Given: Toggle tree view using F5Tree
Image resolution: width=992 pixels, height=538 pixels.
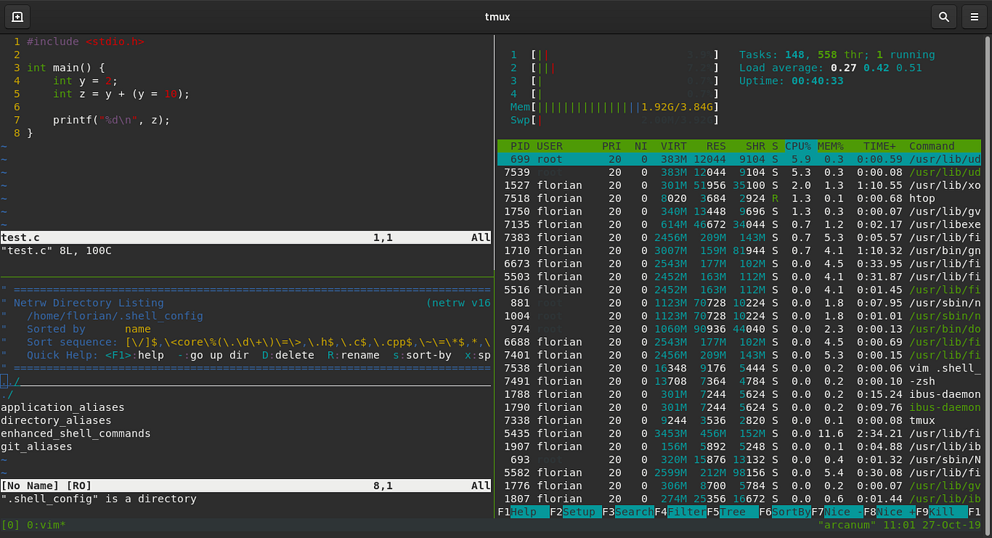Looking at the screenshot, I should click(734, 512).
